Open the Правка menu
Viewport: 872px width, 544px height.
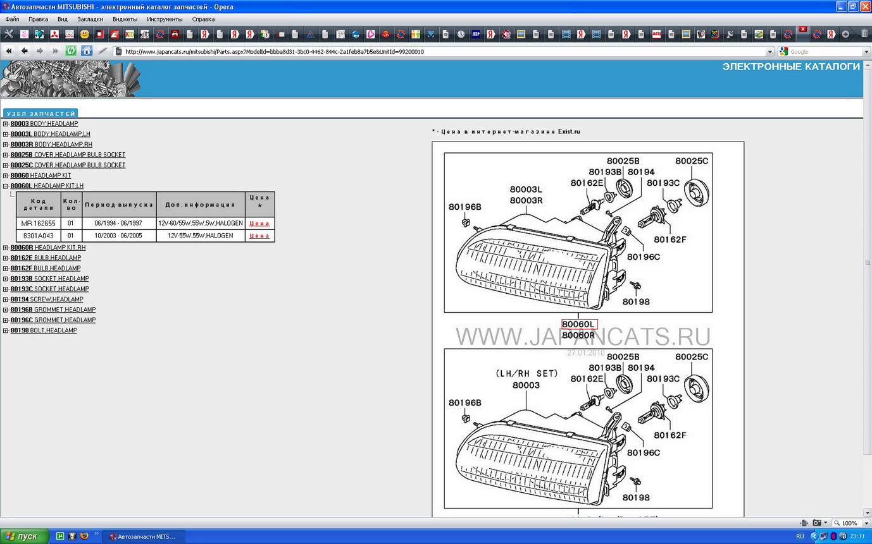point(38,19)
